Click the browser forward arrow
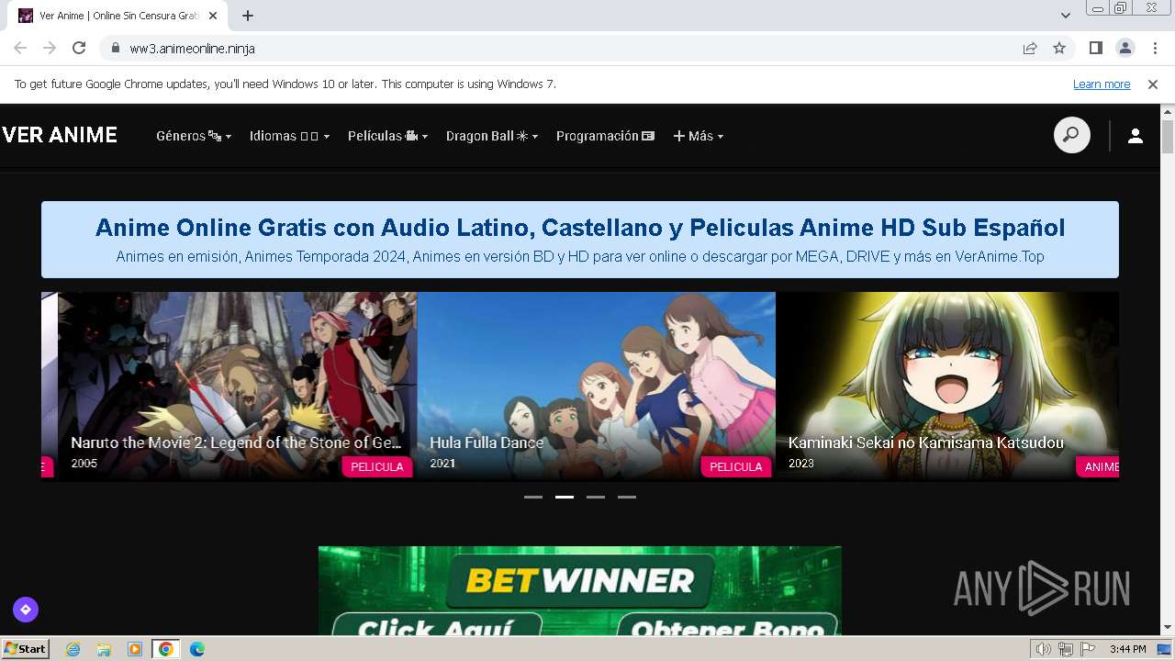This screenshot has height=661, width=1175. pos(50,48)
